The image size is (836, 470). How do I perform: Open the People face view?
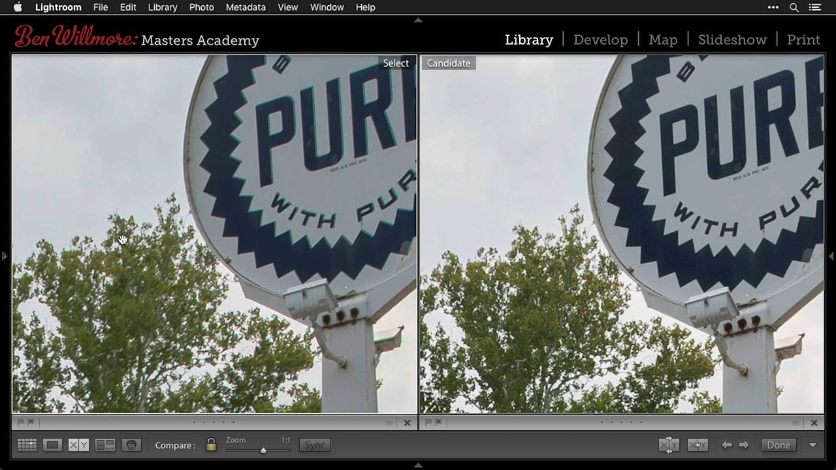click(131, 445)
